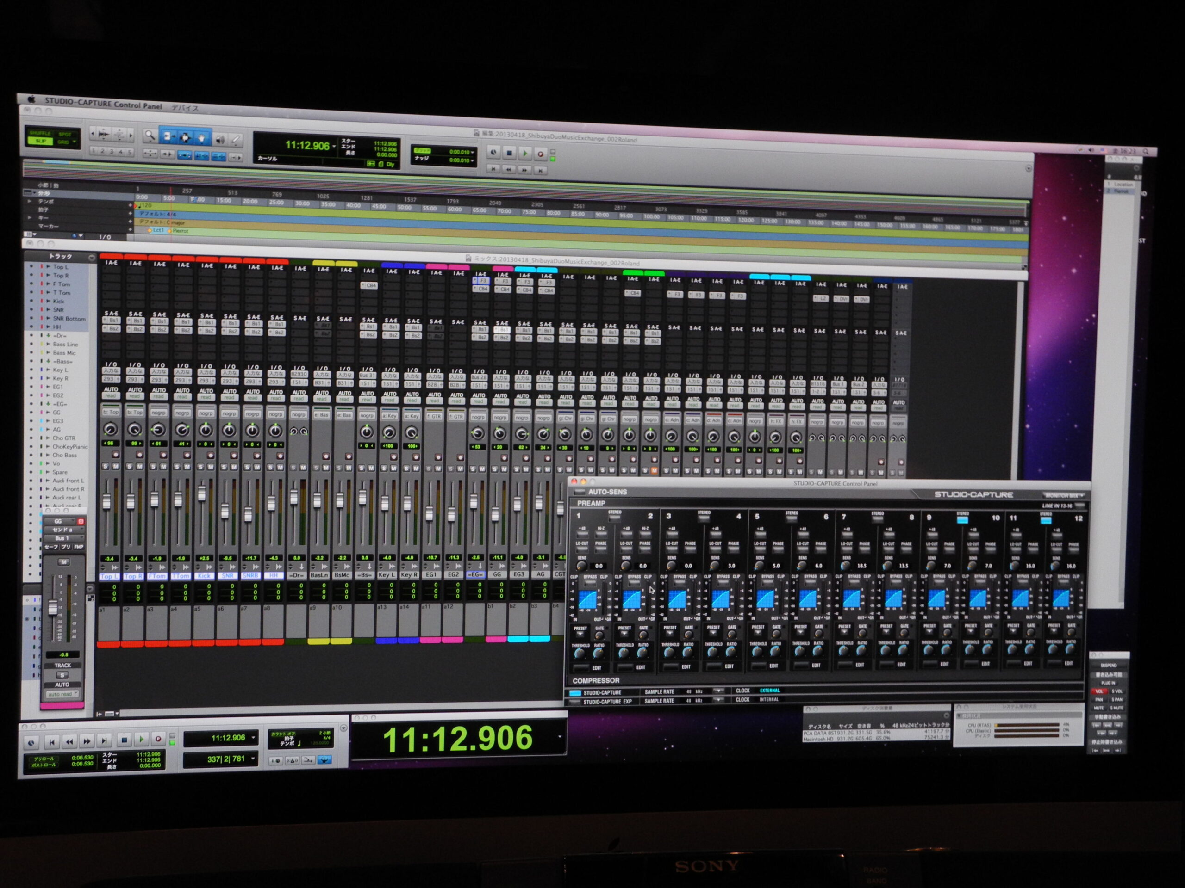1185x888 pixels.
Task: Open the Spotlight search icon in menu bar
Action: click(x=1146, y=152)
